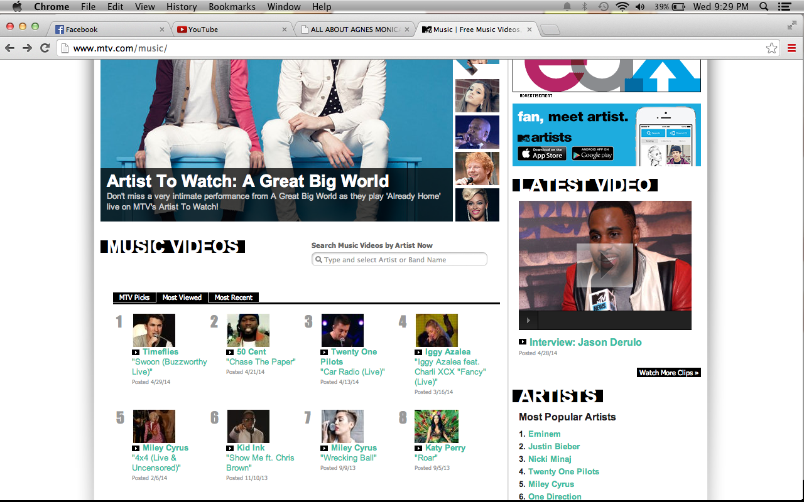Click the Google Play download badge
The width and height of the screenshot is (804, 502).
point(592,153)
